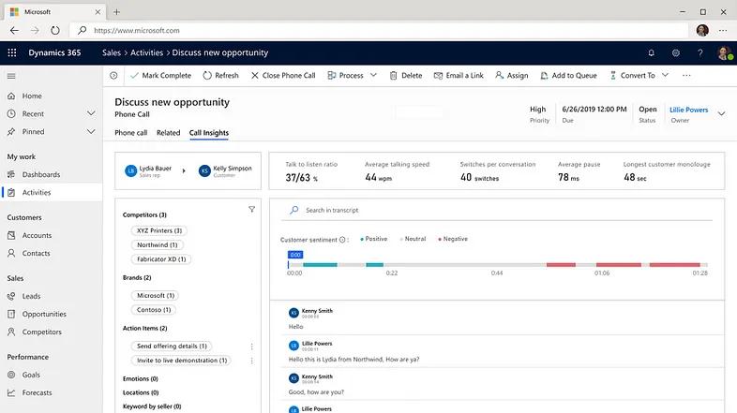Select the Contoso (1) brand tag
Viewport: 737px width, 413px height.
tap(154, 309)
